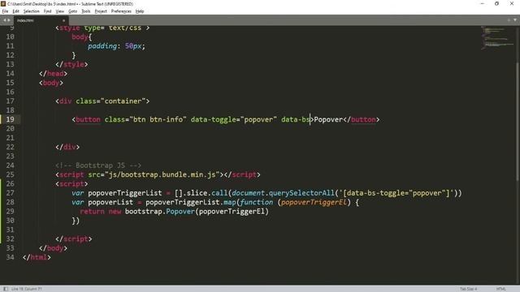Viewport: 520px width, 292px height.
Task: Open the View menu
Action: tap(59, 11)
